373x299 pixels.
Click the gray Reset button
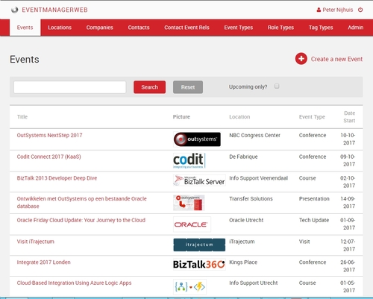[x=188, y=87]
